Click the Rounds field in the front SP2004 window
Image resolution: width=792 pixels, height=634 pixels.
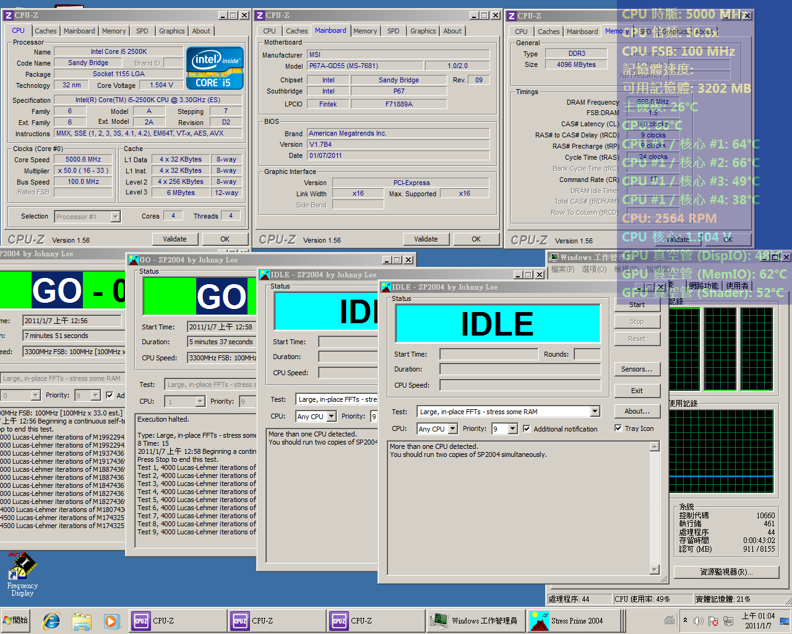[x=587, y=354]
